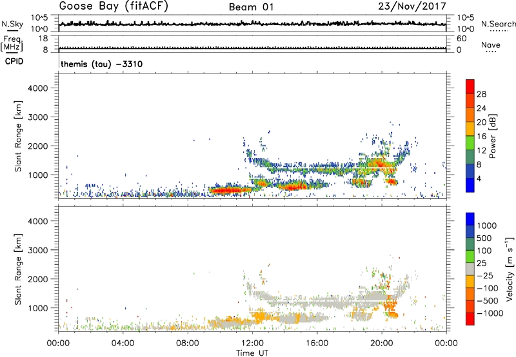Click the '04:00' time axis tick label
This screenshot has width=516, height=357.
[123, 343]
